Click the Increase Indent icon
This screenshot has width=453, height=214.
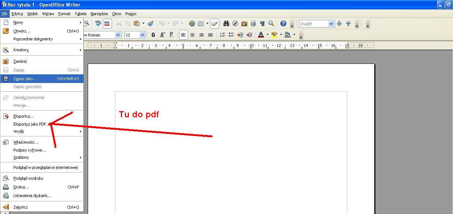pyautogui.click(x=249, y=35)
